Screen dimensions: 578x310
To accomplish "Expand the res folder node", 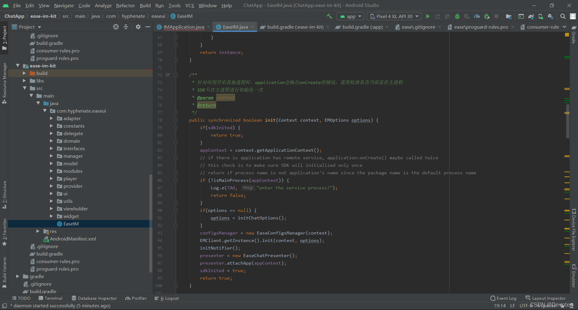I will click(38, 231).
